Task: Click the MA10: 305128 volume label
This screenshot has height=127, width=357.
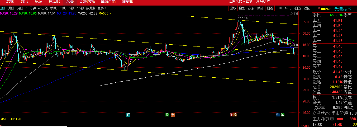Action: point(11,119)
